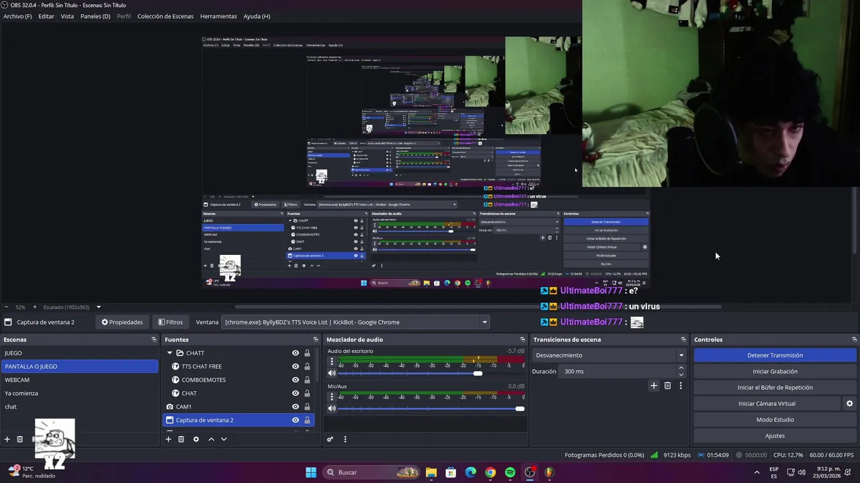Click Iniciar Grabación button

tap(775, 372)
